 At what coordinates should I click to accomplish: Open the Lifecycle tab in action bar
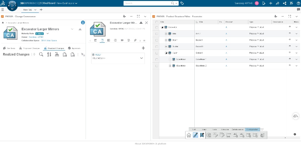(x=224, y=129)
